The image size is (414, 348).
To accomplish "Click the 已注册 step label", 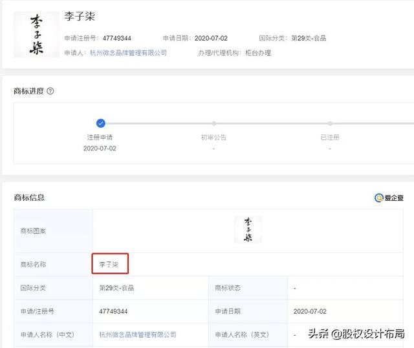I will (x=330, y=138).
